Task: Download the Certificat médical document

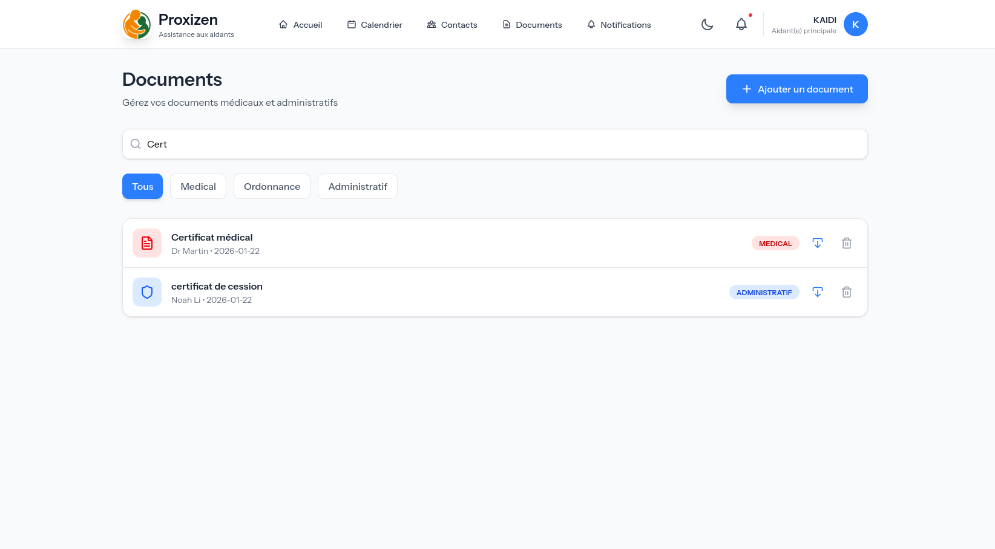Action: click(817, 243)
